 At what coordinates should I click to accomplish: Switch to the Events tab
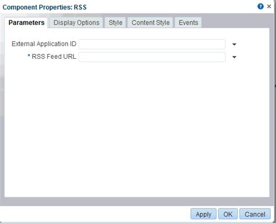[188, 23]
